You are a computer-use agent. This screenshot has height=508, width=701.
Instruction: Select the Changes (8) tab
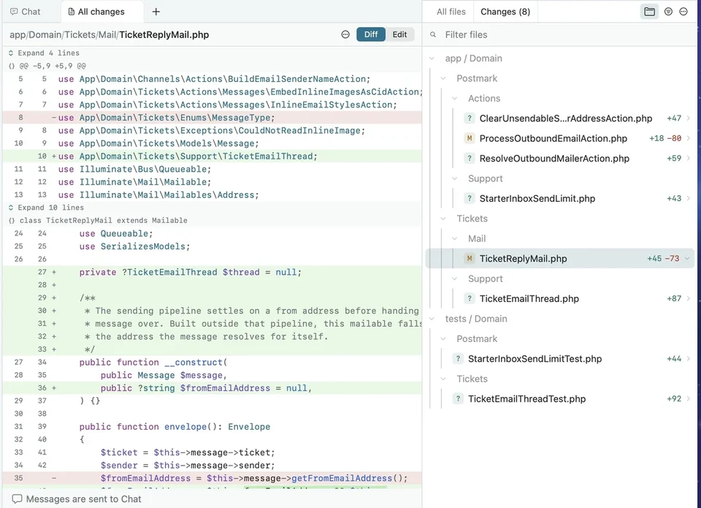point(505,12)
